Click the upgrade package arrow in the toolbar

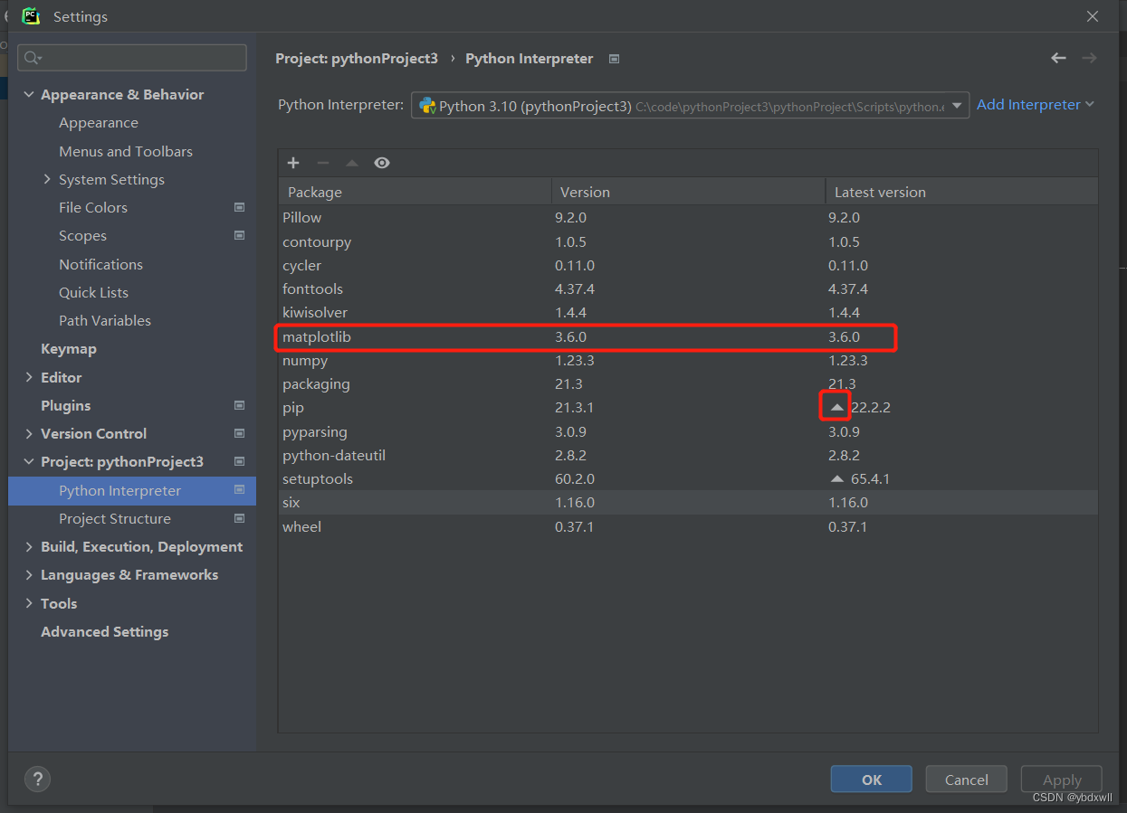point(352,163)
